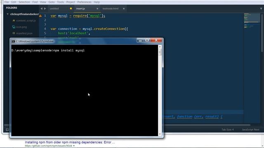Maximize the cmd.exe window
The image size is (264, 148).
147,40
